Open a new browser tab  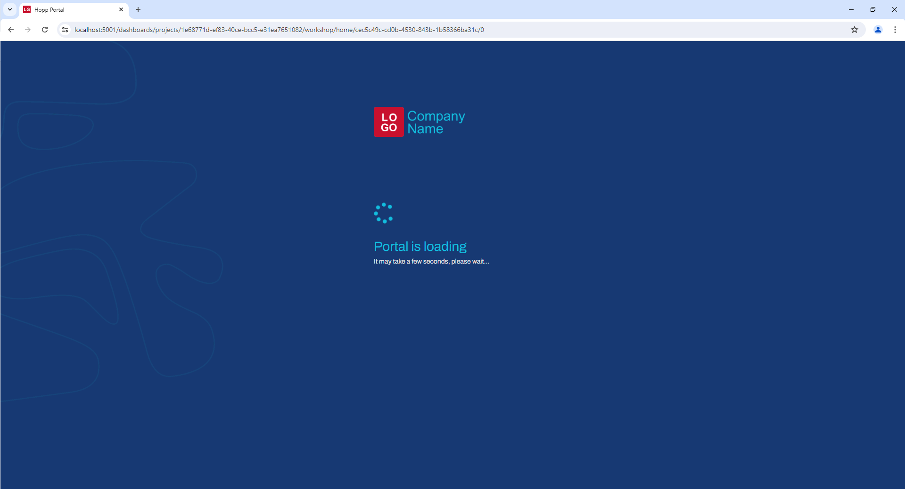pos(138,9)
